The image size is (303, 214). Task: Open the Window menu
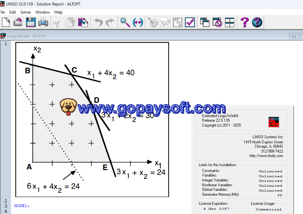(43, 12)
